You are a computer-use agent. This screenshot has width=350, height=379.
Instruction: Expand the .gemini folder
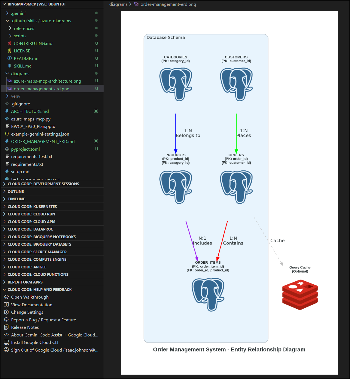click(x=18, y=13)
